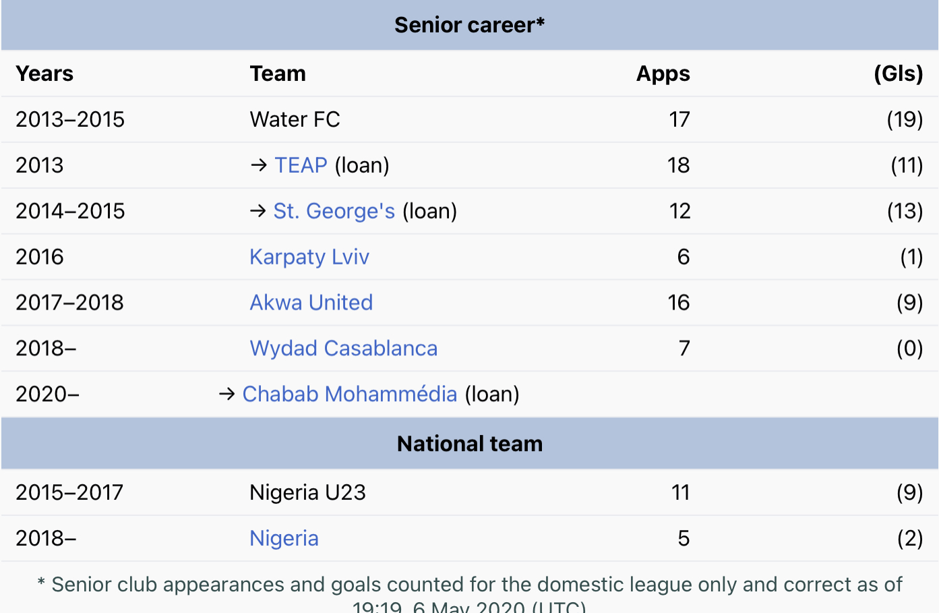The height and width of the screenshot is (613, 939).
Task: Click the Years column header
Action: click(44, 74)
